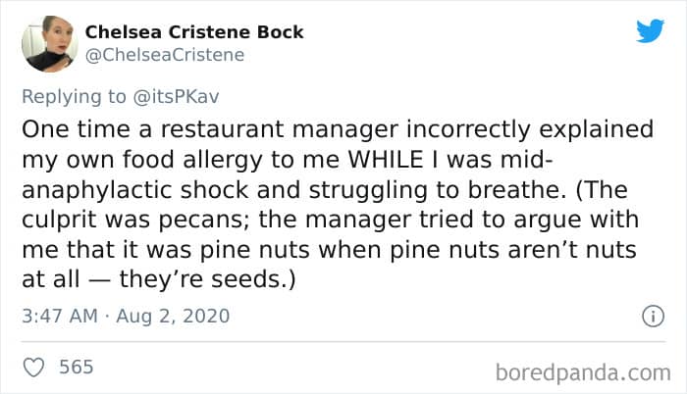Click the display name Chelsea Cristene Bock

pyautogui.click(x=194, y=31)
